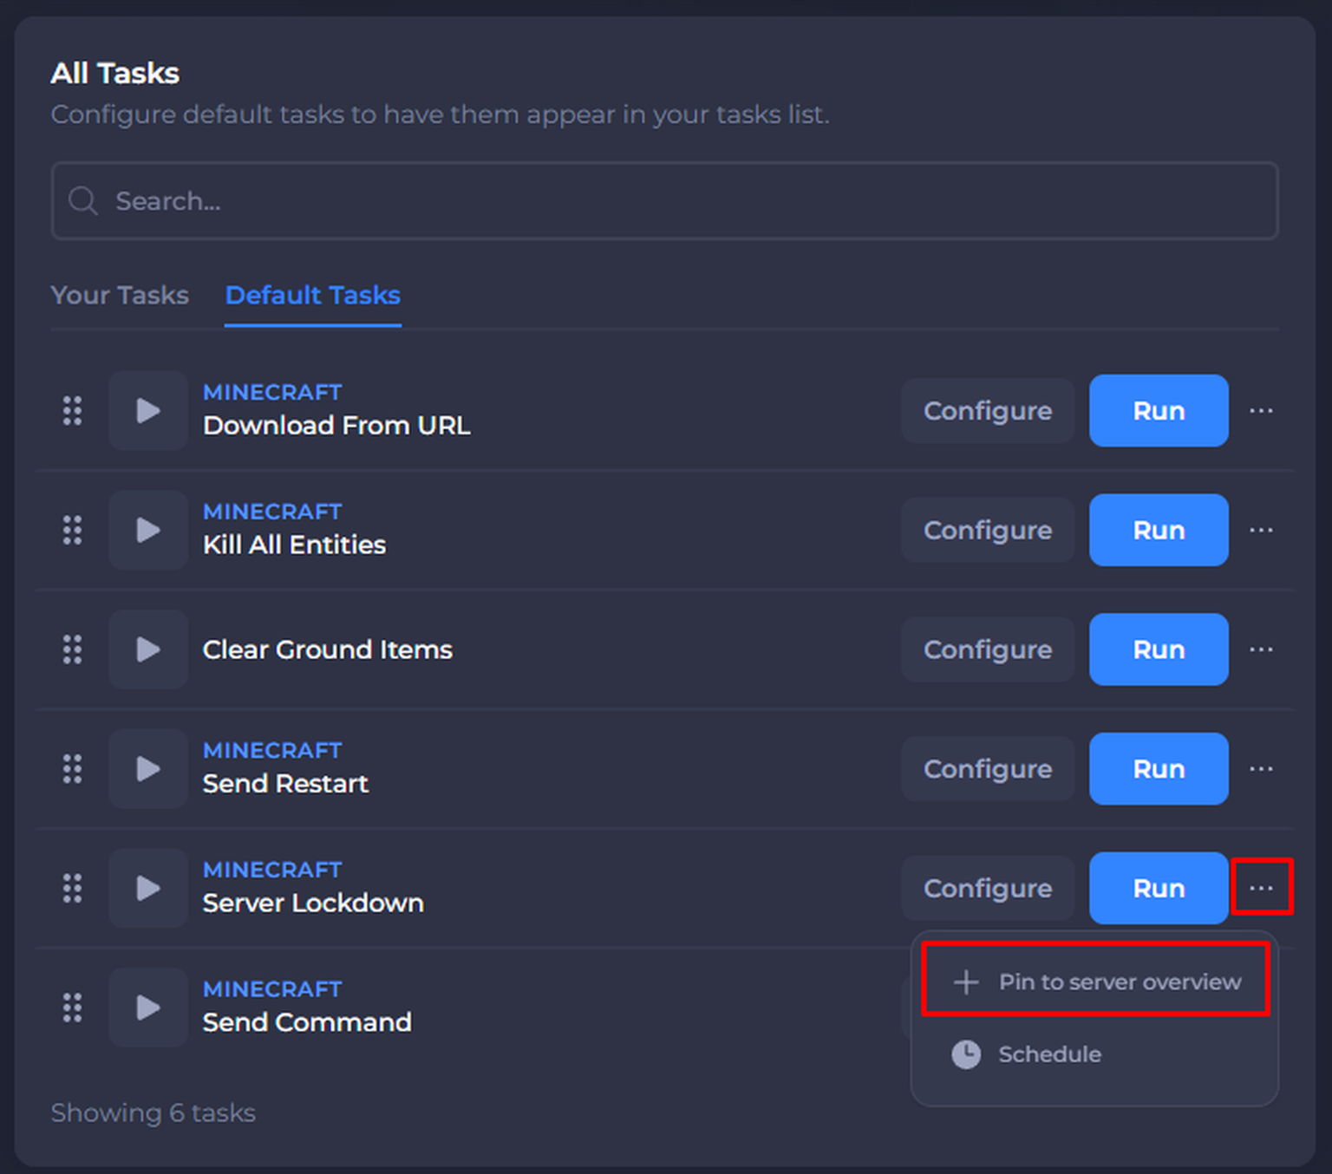Click the Send Command task name
This screenshot has width=1332, height=1174.
click(307, 1022)
